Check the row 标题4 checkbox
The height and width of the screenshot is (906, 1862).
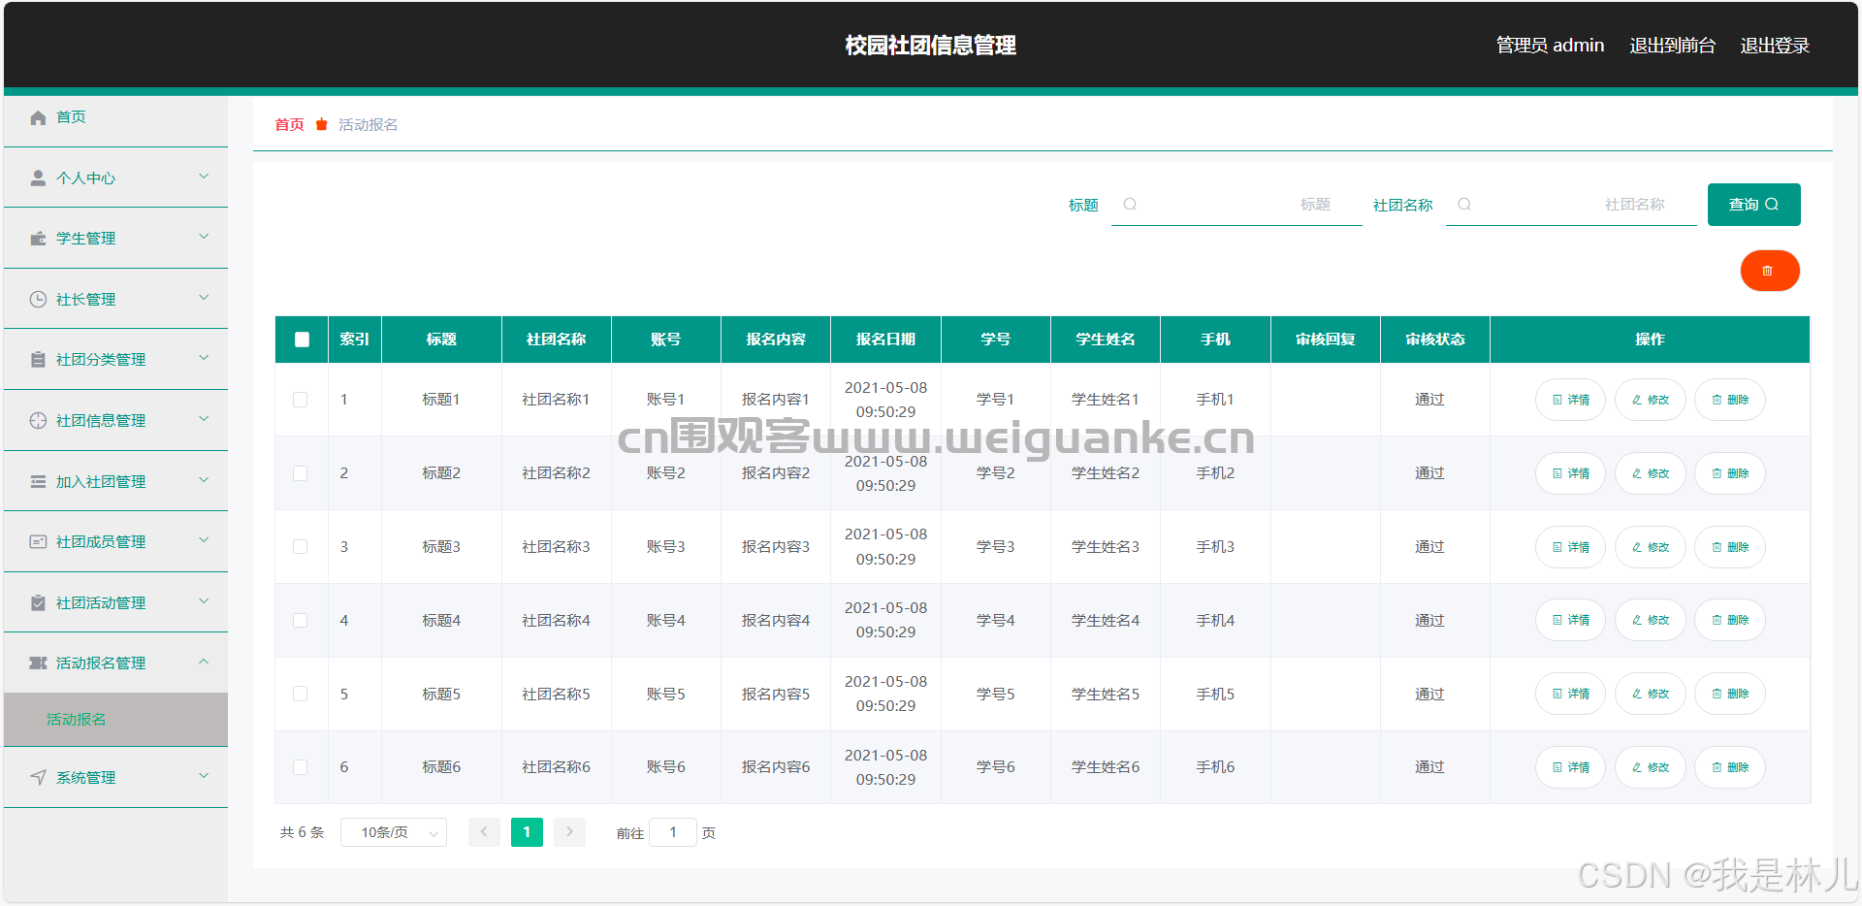[x=301, y=620]
